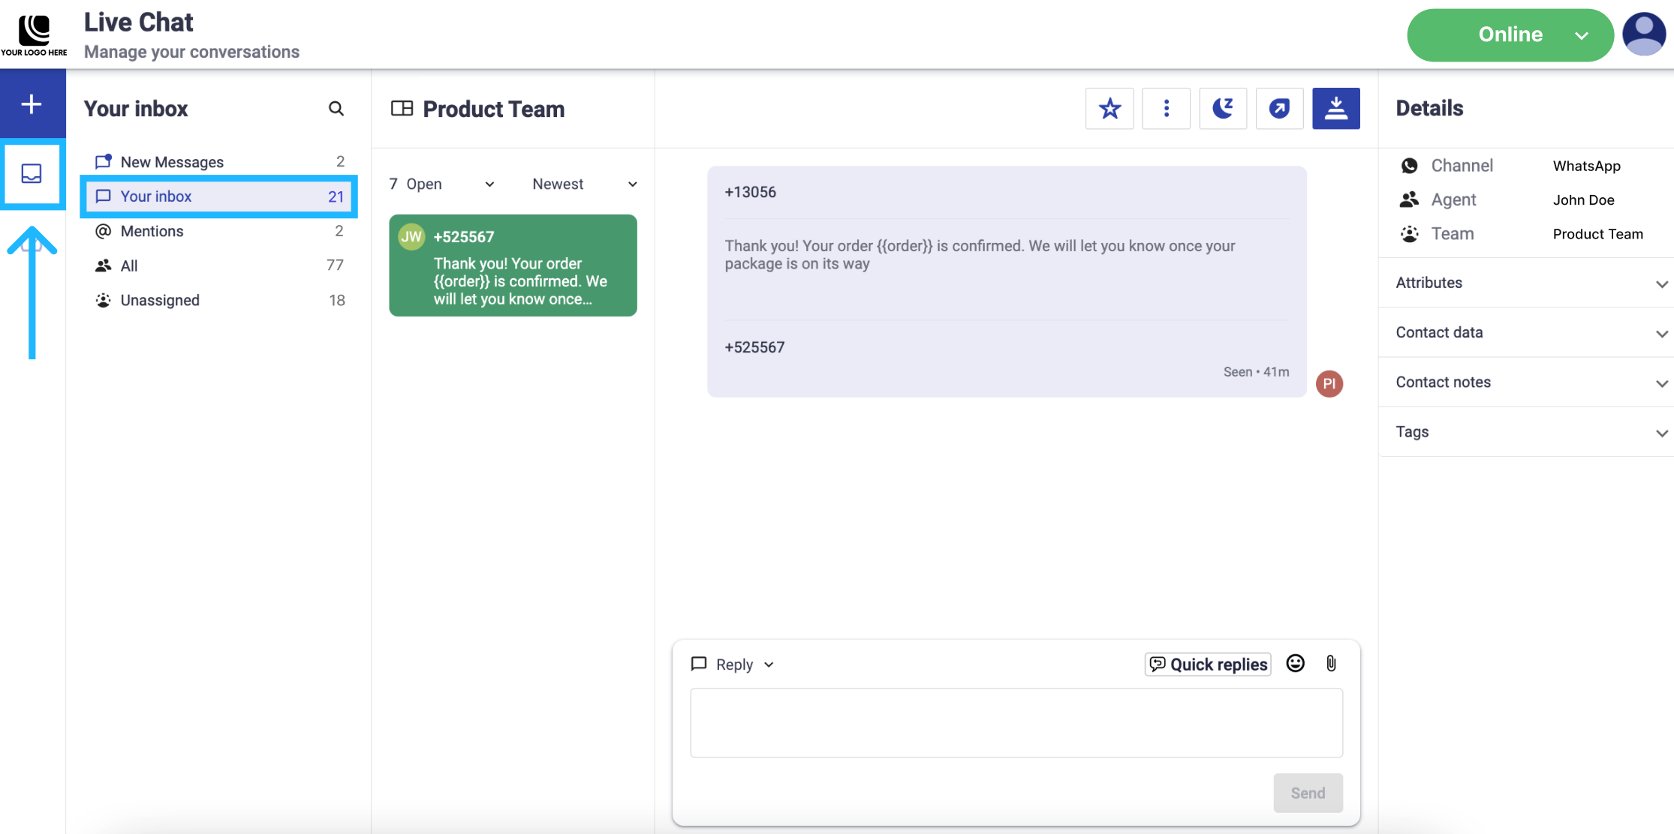Click the Quick replies button

tap(1207, 664)
